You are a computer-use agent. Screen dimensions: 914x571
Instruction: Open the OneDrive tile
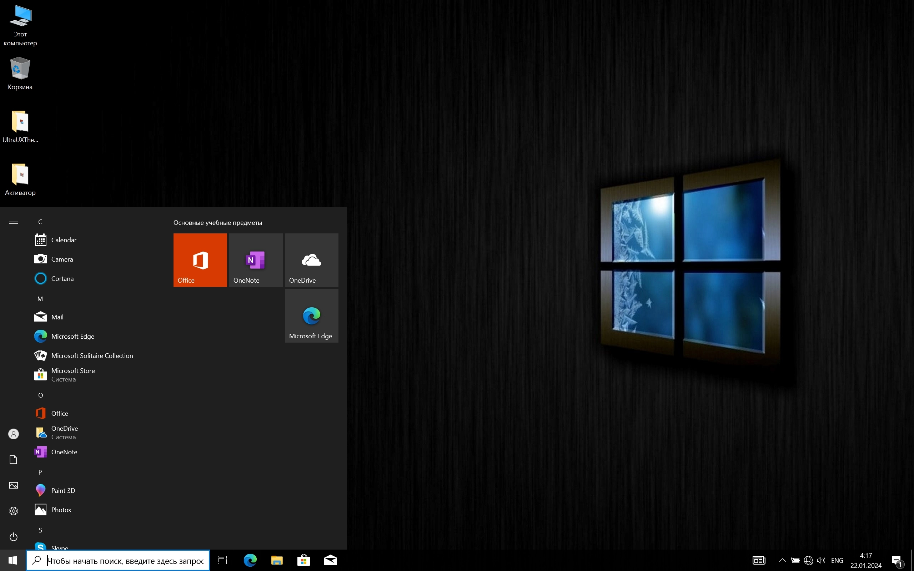click(311, 260)
